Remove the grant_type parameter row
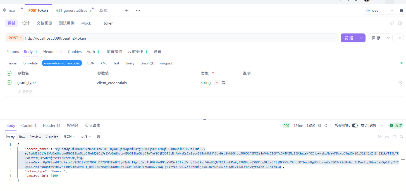The image size is (406, 191). [400, 83]
